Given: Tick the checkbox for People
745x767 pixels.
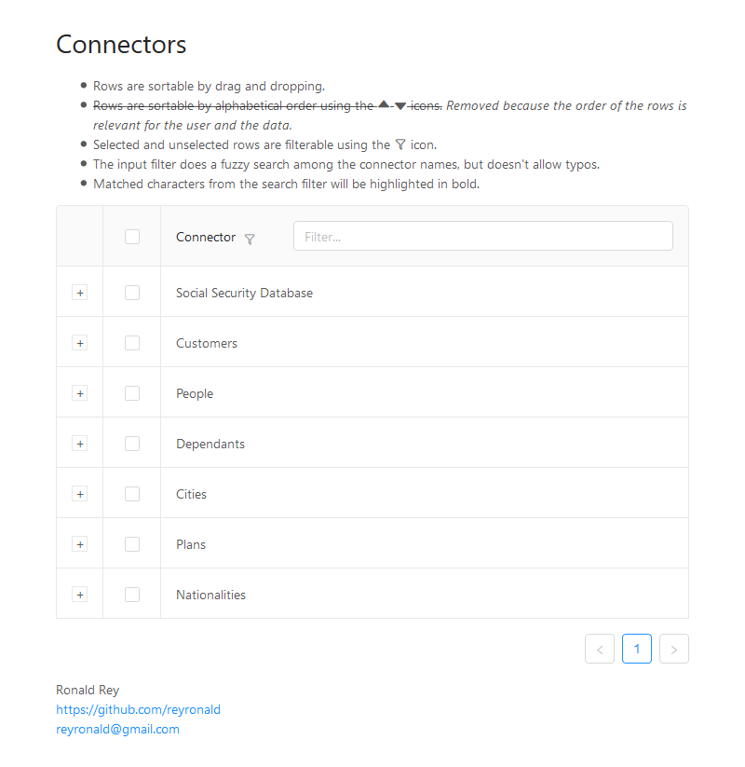Looking at the screenshot, I should [132, 393].
